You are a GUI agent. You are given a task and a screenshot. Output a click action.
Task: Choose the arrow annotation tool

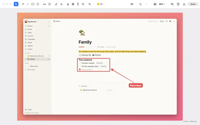pyautogui.click(x=23, y=4)
